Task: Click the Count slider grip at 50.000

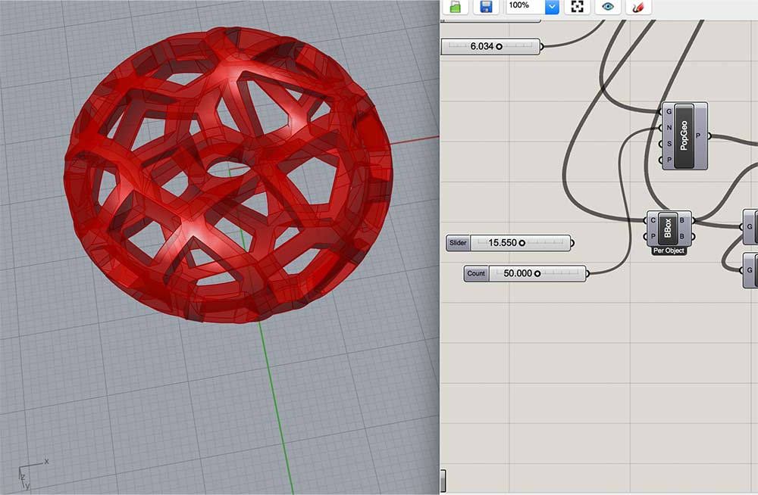Action: pyautogui.click(x=537, y=273)
